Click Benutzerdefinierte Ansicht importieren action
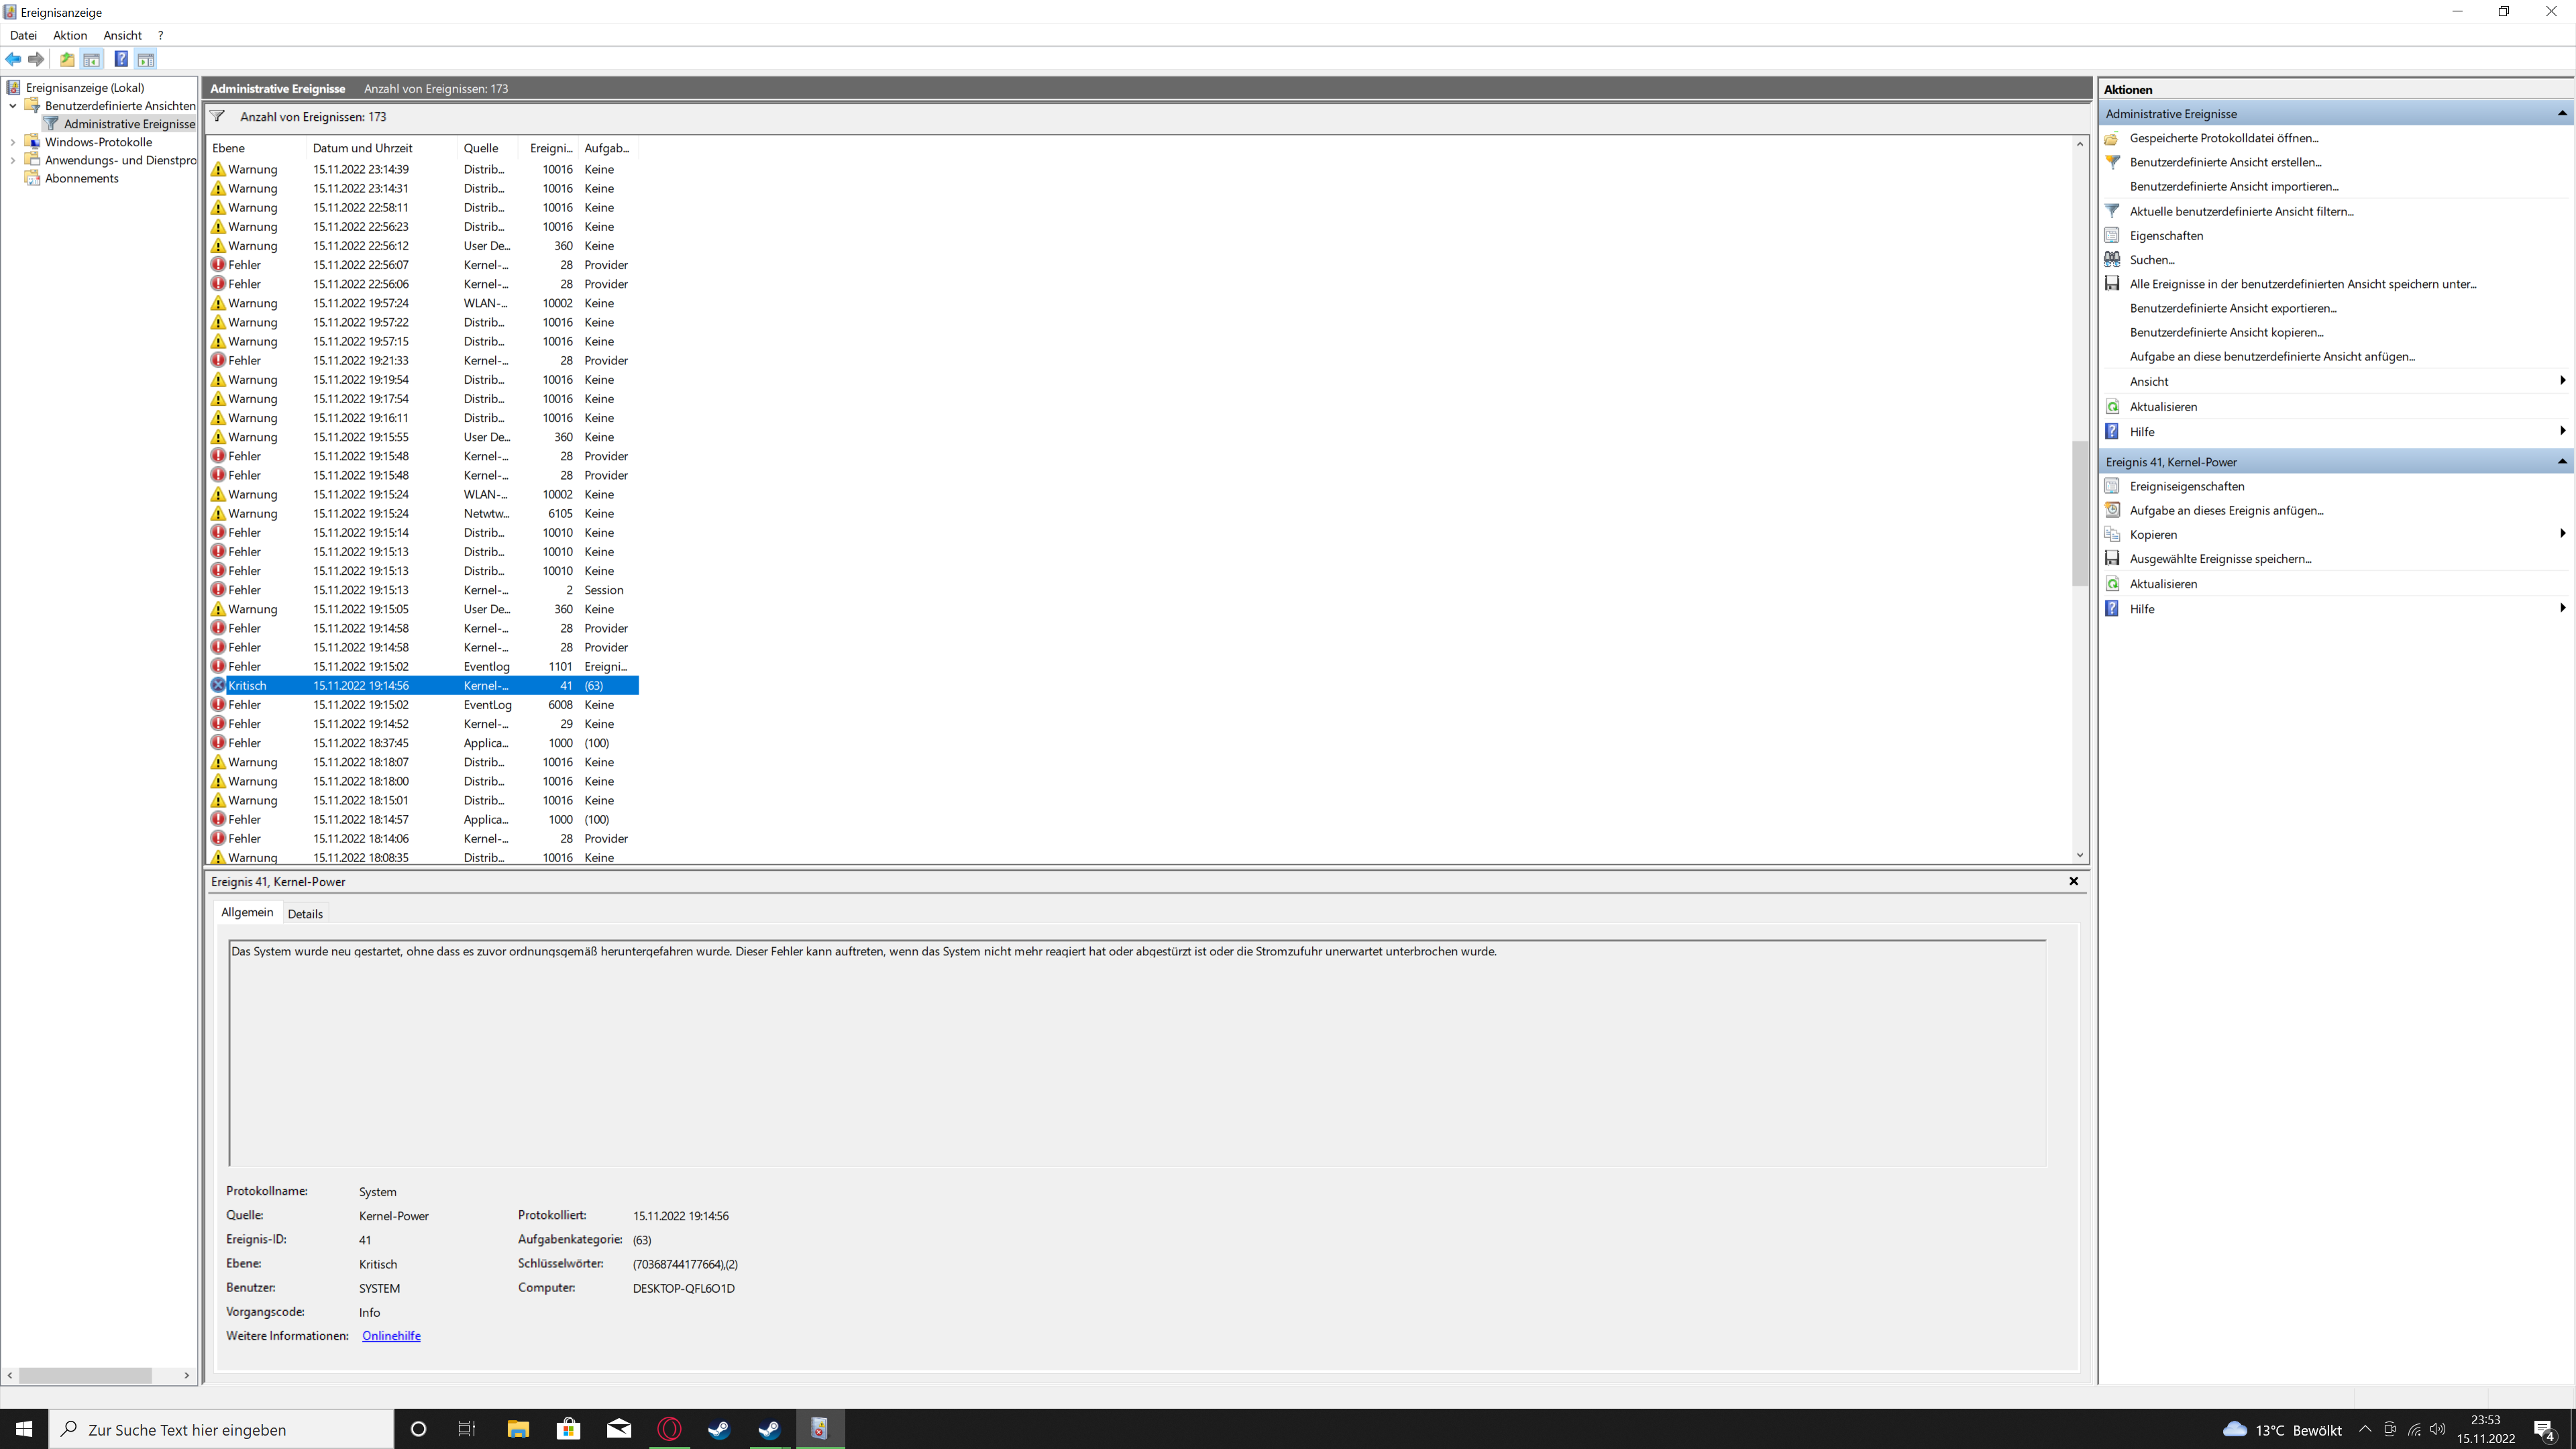2576x1449 pixels. [x=2234, y=186]
